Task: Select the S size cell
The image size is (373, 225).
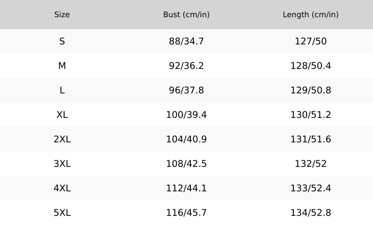Action: pos(62,41)
